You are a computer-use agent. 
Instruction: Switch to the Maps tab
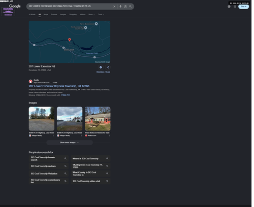tap(46, 14)
